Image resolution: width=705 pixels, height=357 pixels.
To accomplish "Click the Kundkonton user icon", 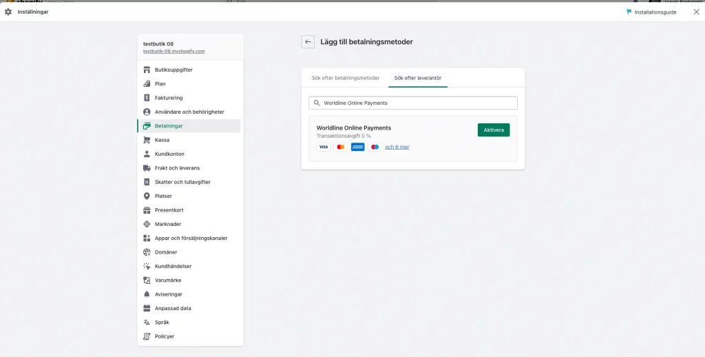I will [x=147, y=154].
